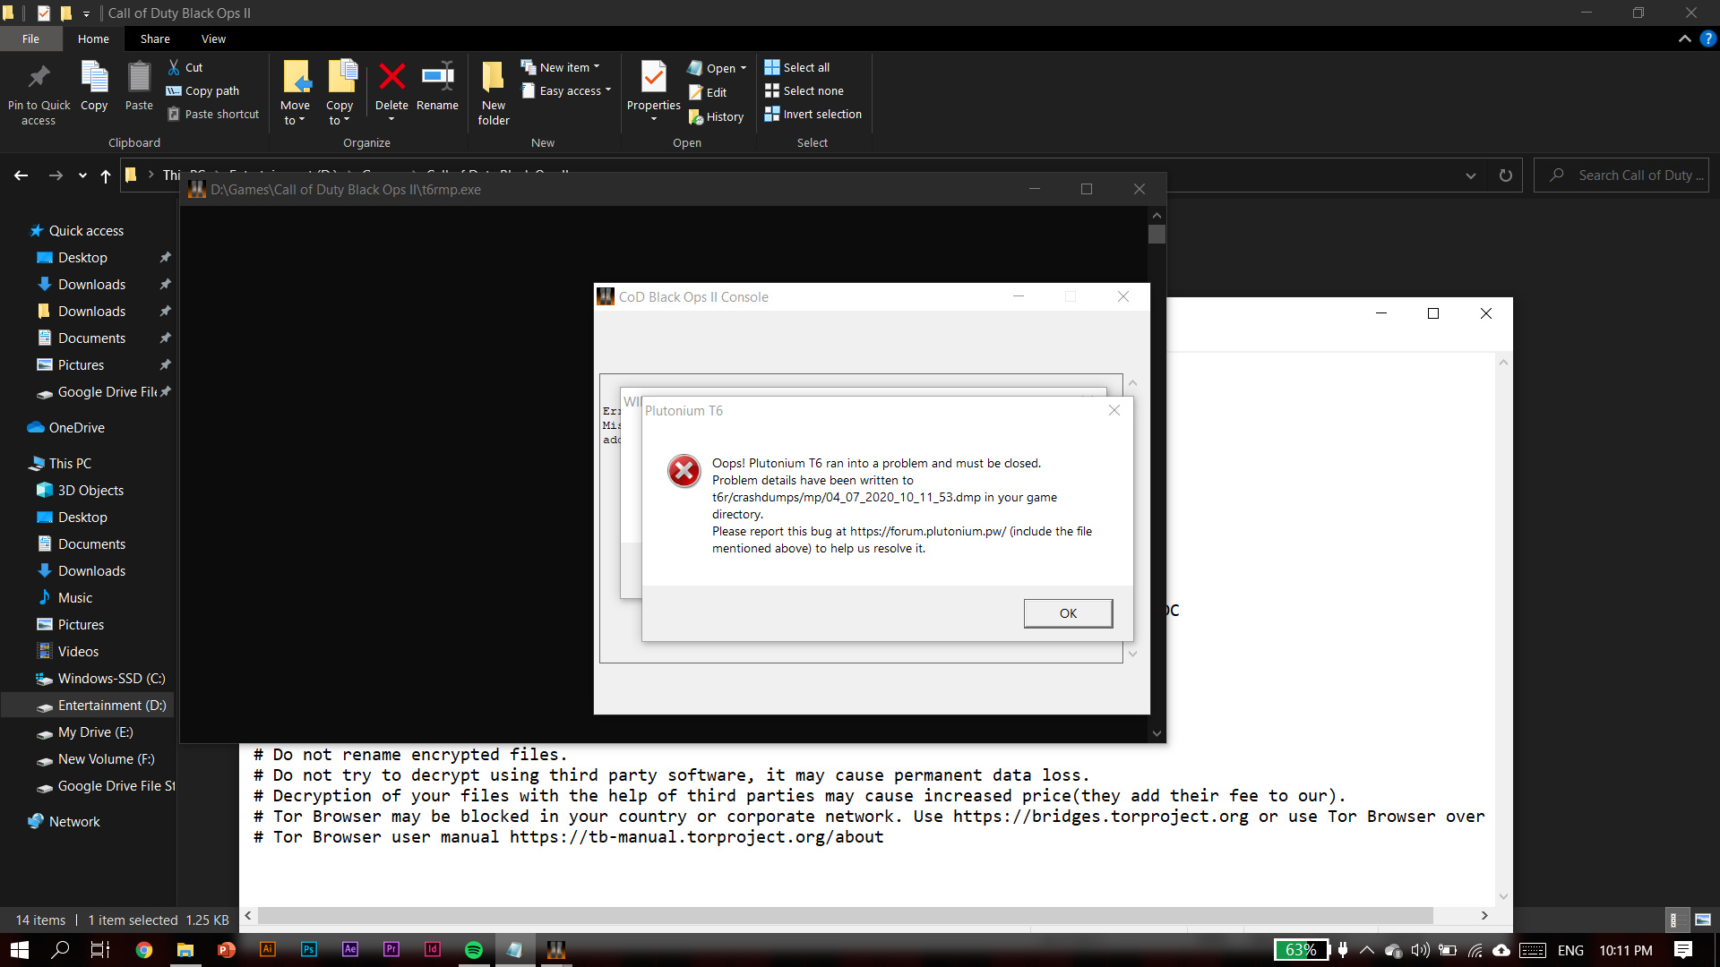Select Quick access in navigation pane
Screen dimensions: 1720x967
(x=86, y=230)
